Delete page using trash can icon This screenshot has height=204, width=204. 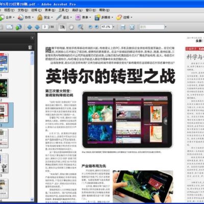click(x=30, y=47)
